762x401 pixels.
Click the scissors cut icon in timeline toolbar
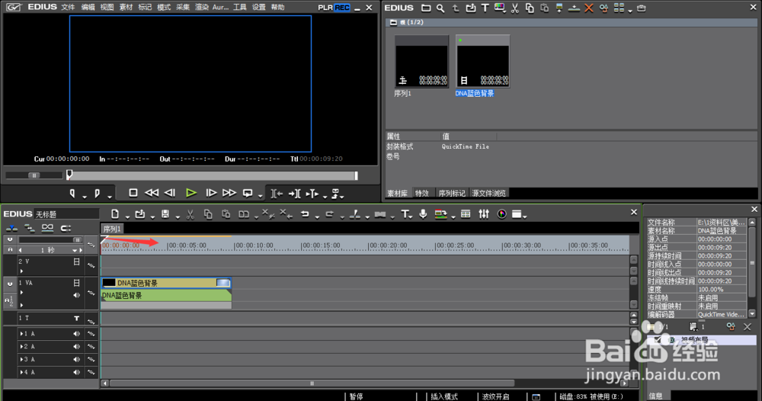pos(190,214)
